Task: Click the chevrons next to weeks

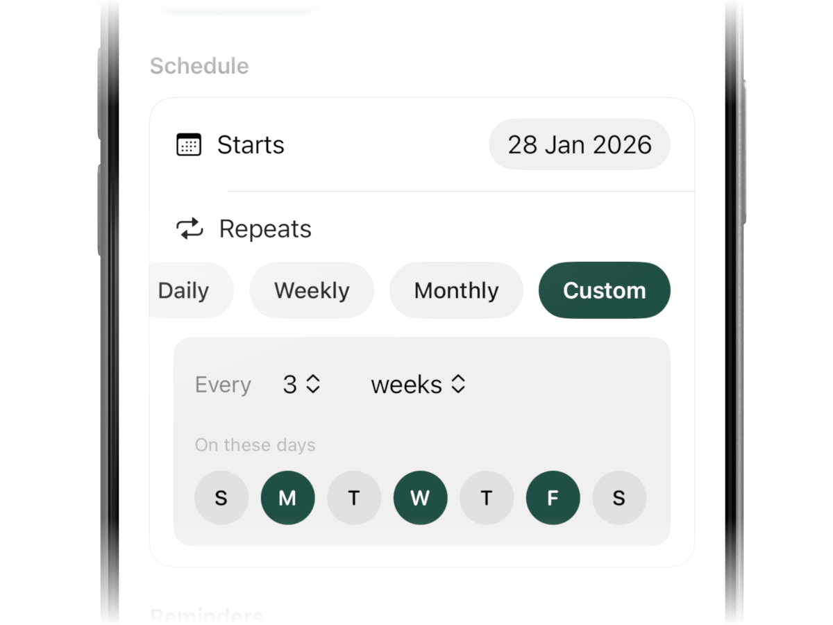Action: (458, 384)
